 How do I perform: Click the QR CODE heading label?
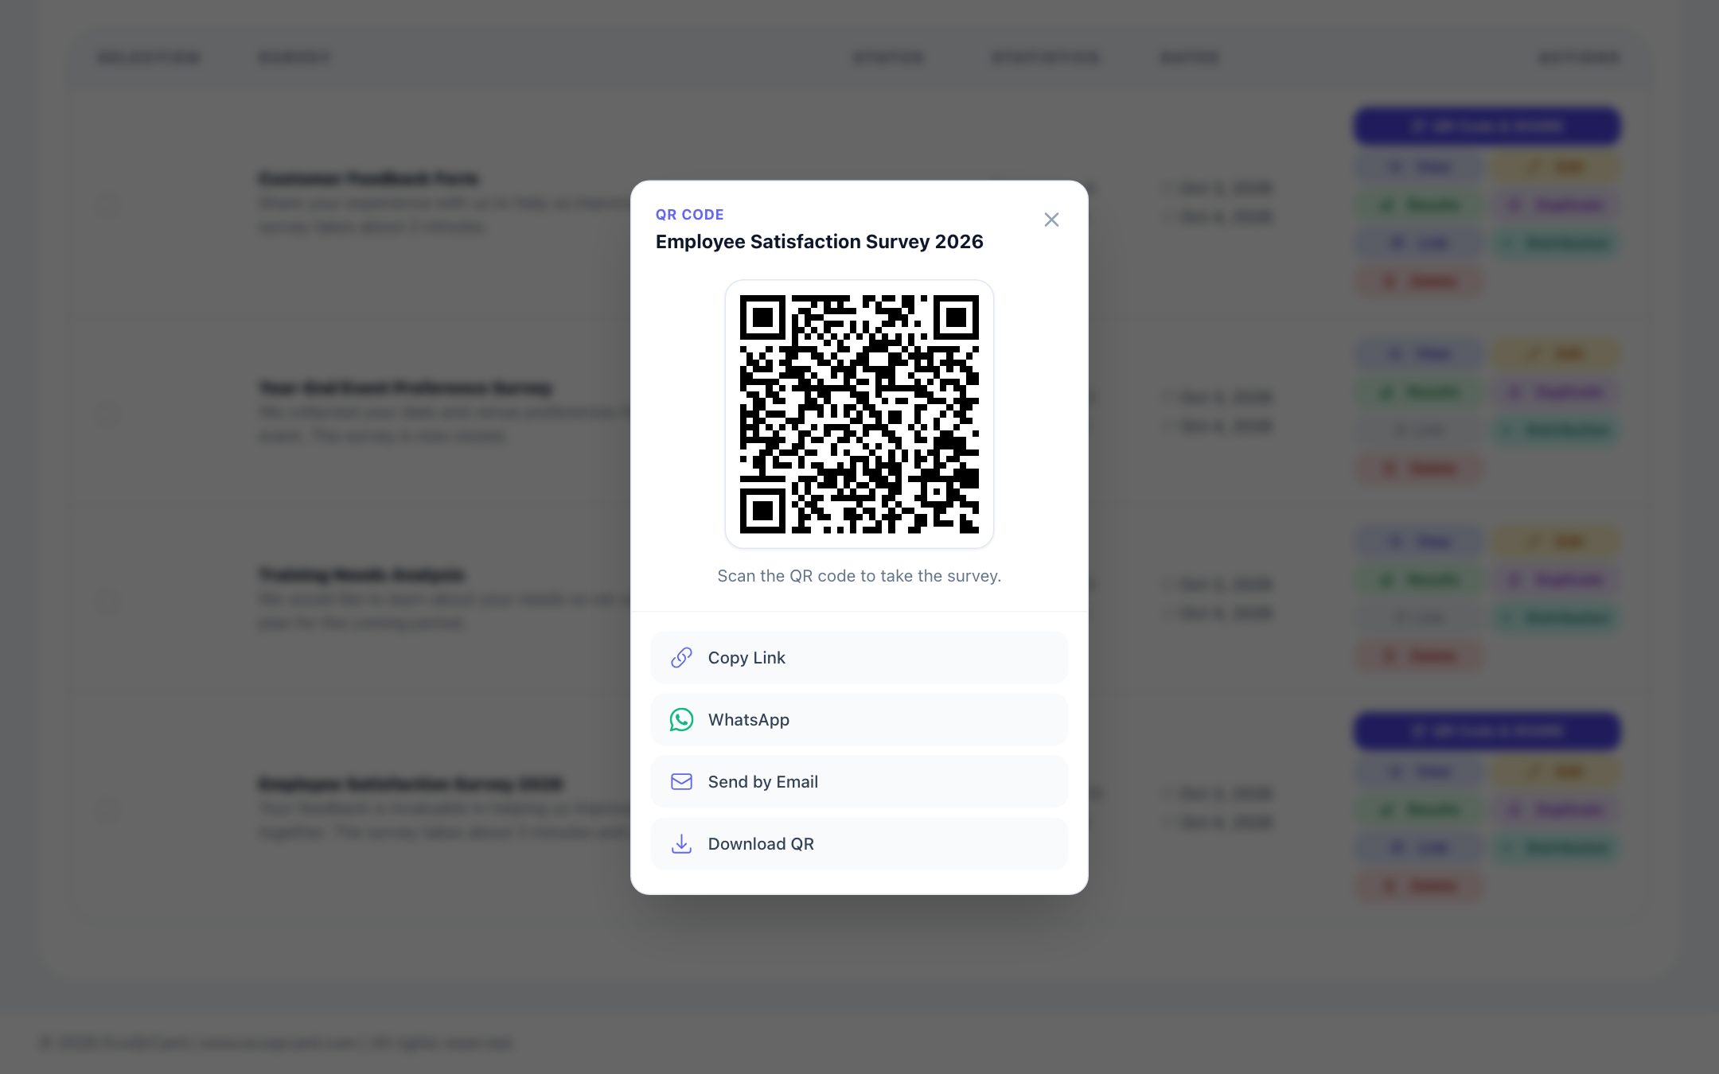[x=689, y=215]
